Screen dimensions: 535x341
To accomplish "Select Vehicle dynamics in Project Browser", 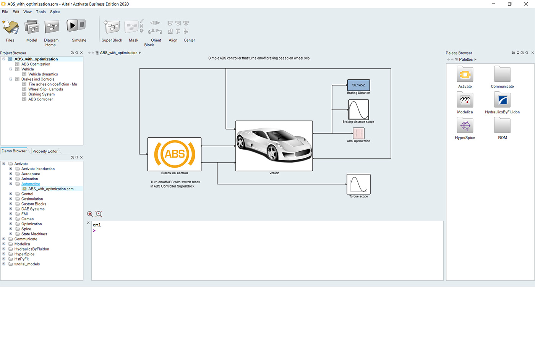I will coord(43,74).
